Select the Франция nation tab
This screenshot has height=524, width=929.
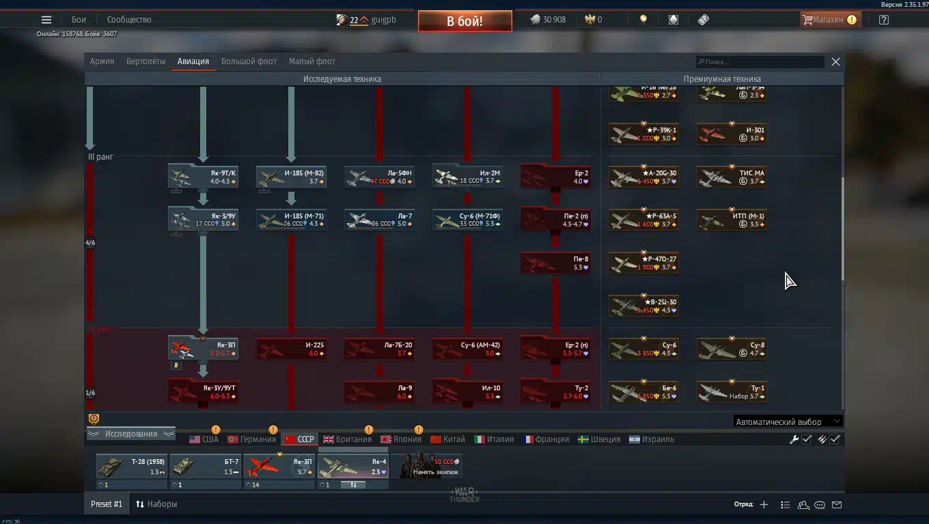click(x=546, y=439)
